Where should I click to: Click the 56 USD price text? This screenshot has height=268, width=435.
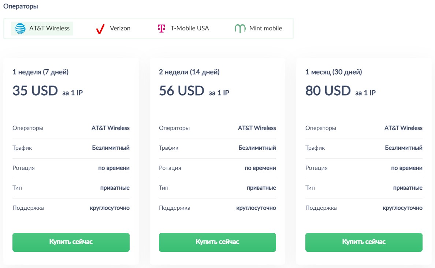click(x=182, y=91)
